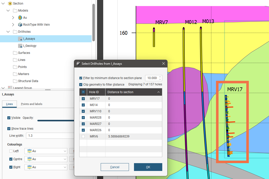The height and width of the screenshot is (179, 269).
Task: Click the Section icon in the tree
Action: [10, 4]
